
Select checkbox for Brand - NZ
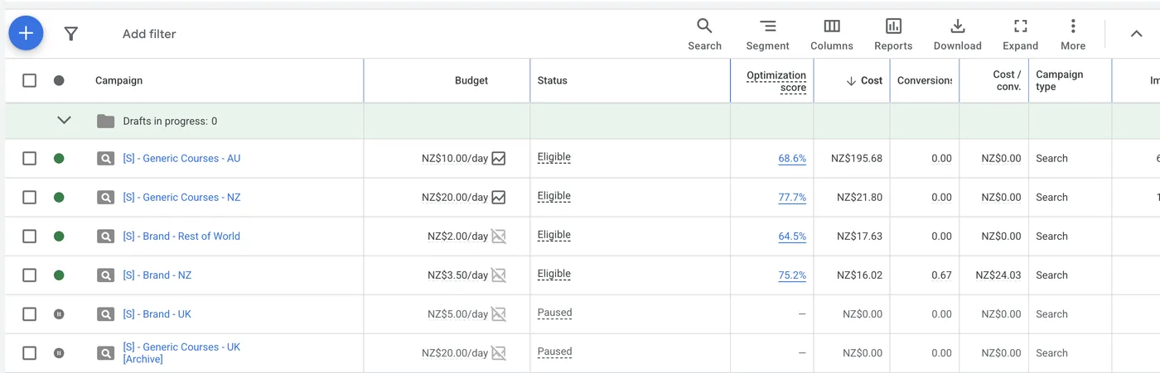coord(29,275)
